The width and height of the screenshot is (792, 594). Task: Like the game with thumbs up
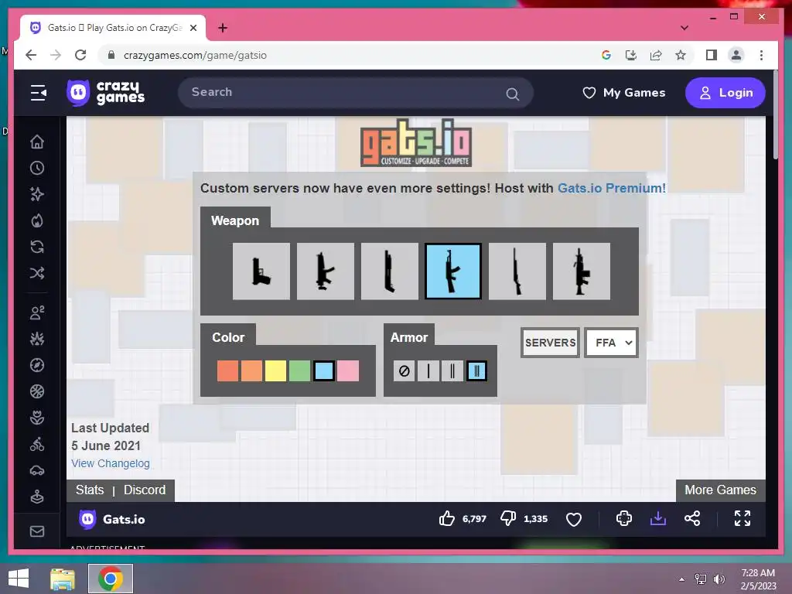(x=446, y=519)
